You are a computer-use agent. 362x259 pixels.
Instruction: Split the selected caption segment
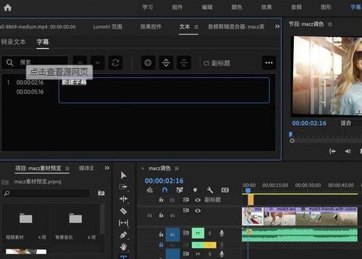point(166,62)
